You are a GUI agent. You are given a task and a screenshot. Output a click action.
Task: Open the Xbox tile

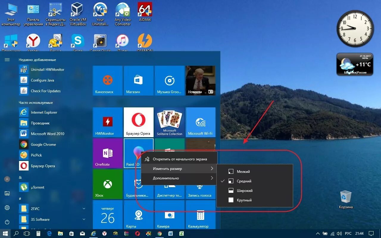(108, 184)
